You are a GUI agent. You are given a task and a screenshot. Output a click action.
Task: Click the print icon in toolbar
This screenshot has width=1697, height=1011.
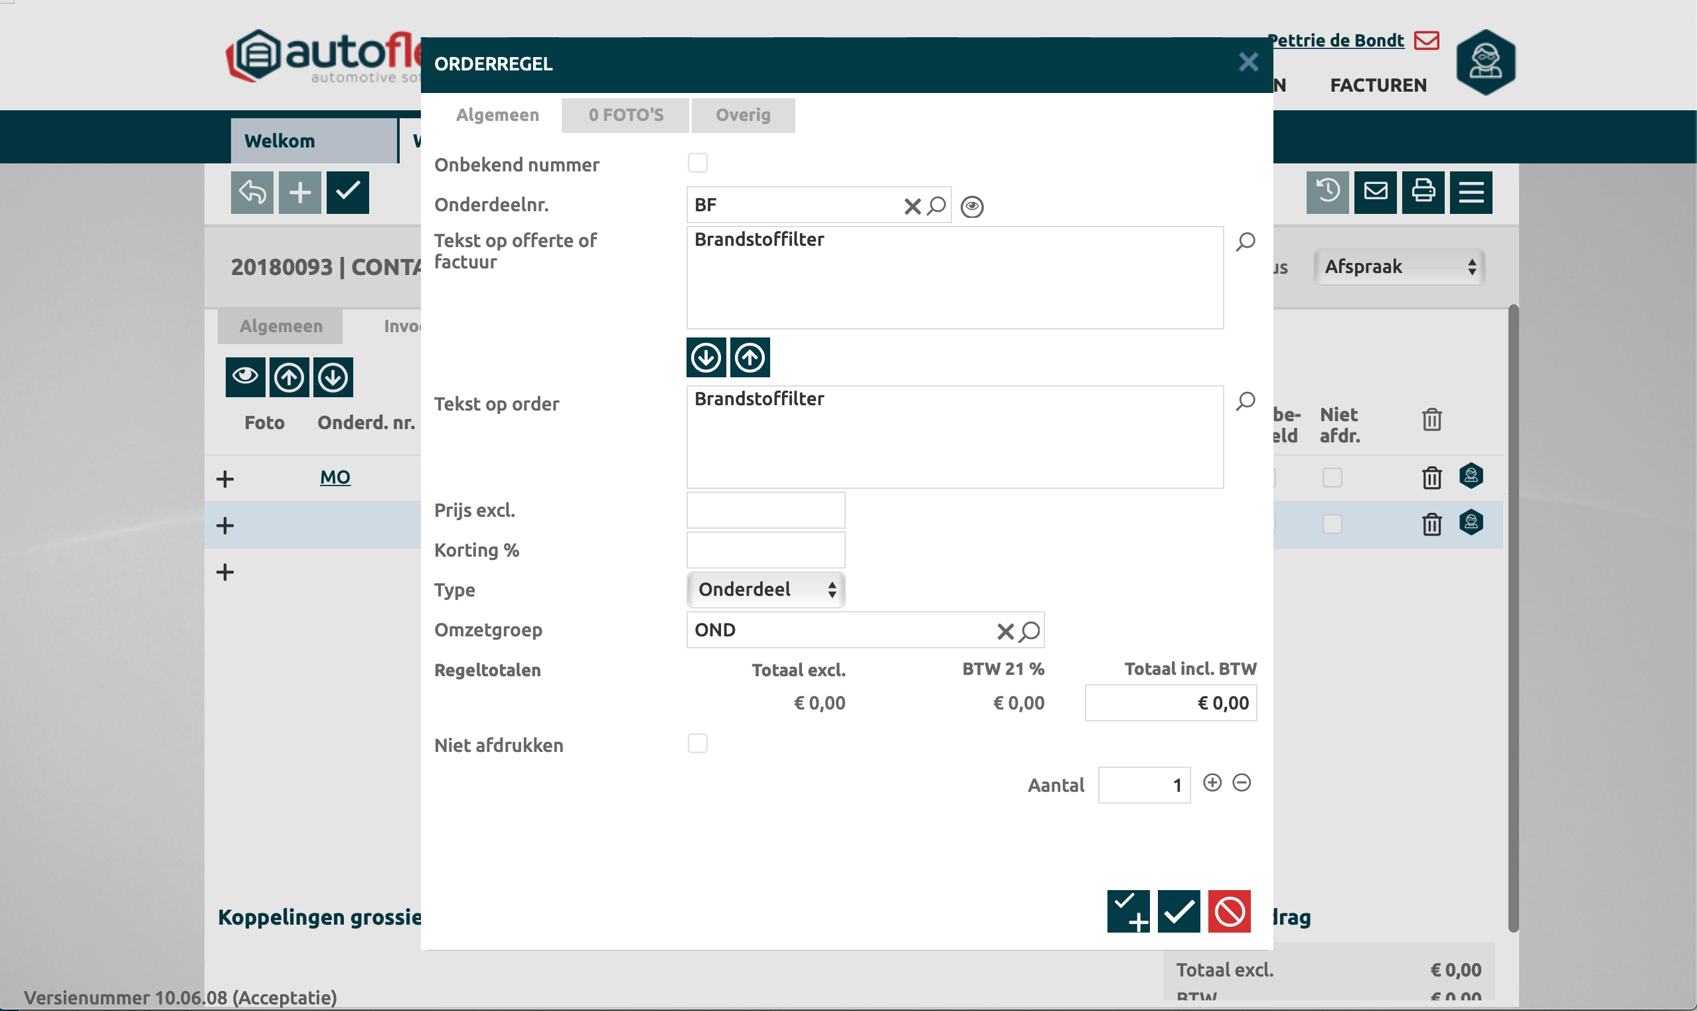(x=1422, y=191)
